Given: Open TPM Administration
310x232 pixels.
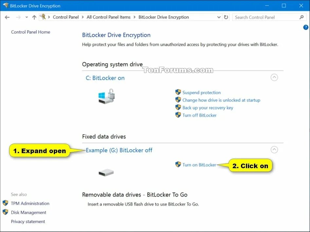Looking at the screenshot, I should [x=30, y=203].
